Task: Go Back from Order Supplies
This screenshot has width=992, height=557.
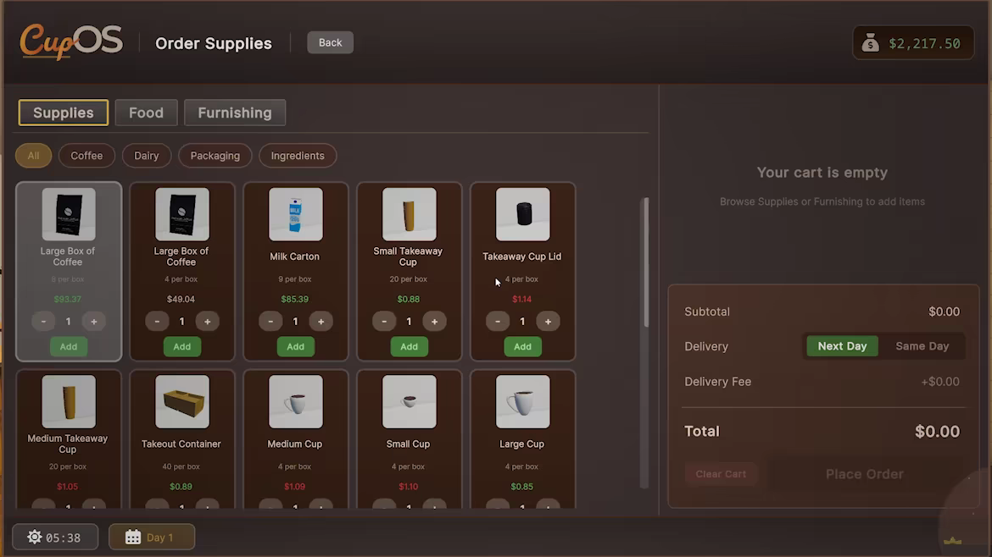Action: click(331, 42)
